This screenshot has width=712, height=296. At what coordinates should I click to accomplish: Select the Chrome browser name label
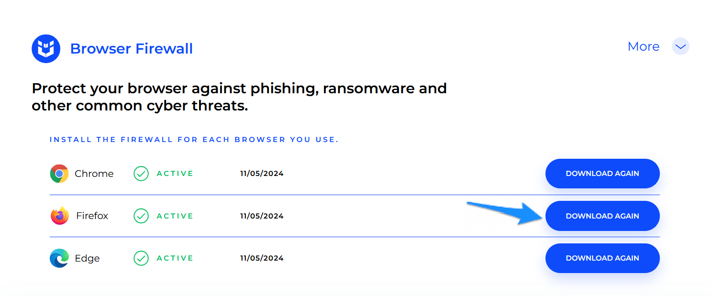[94, 174]
